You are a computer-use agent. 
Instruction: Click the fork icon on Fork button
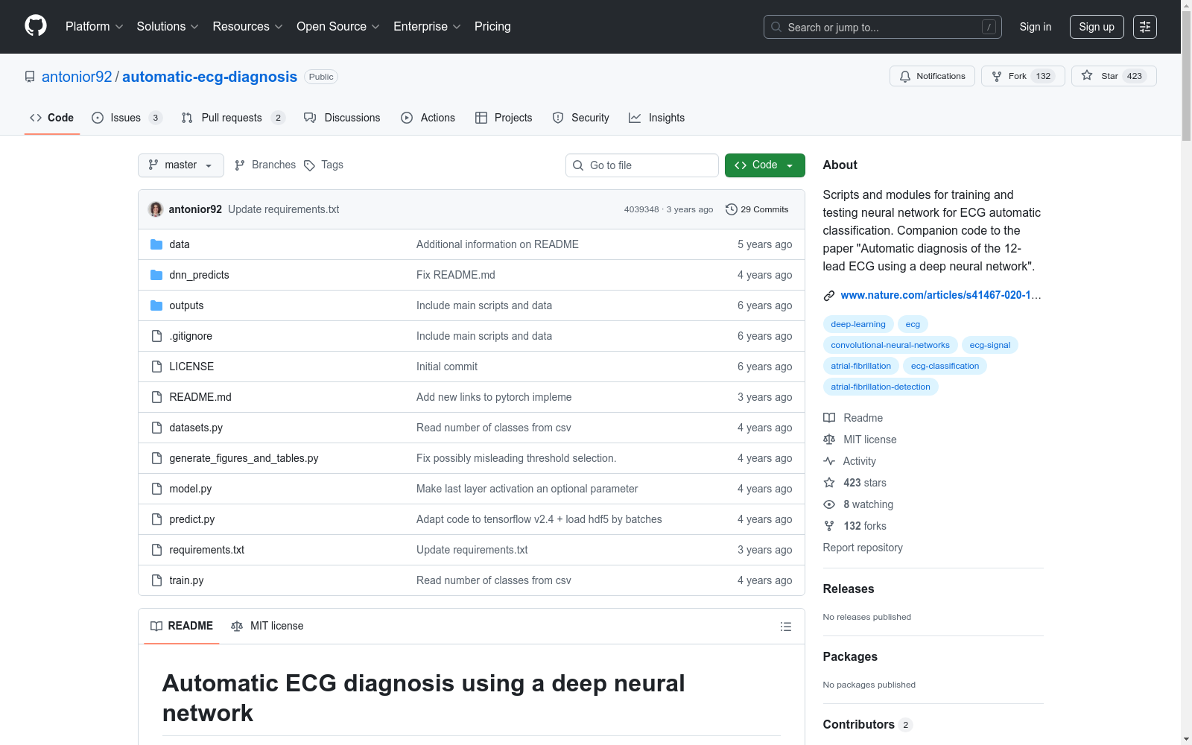pyautogui.click(x=997, y=76)
